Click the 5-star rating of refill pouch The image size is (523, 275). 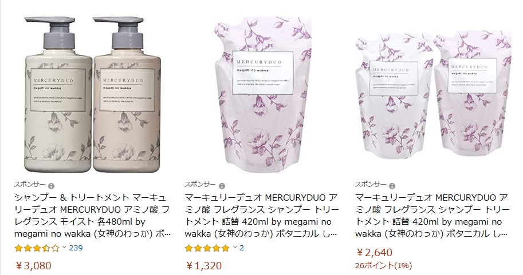(x=207, y=248)
